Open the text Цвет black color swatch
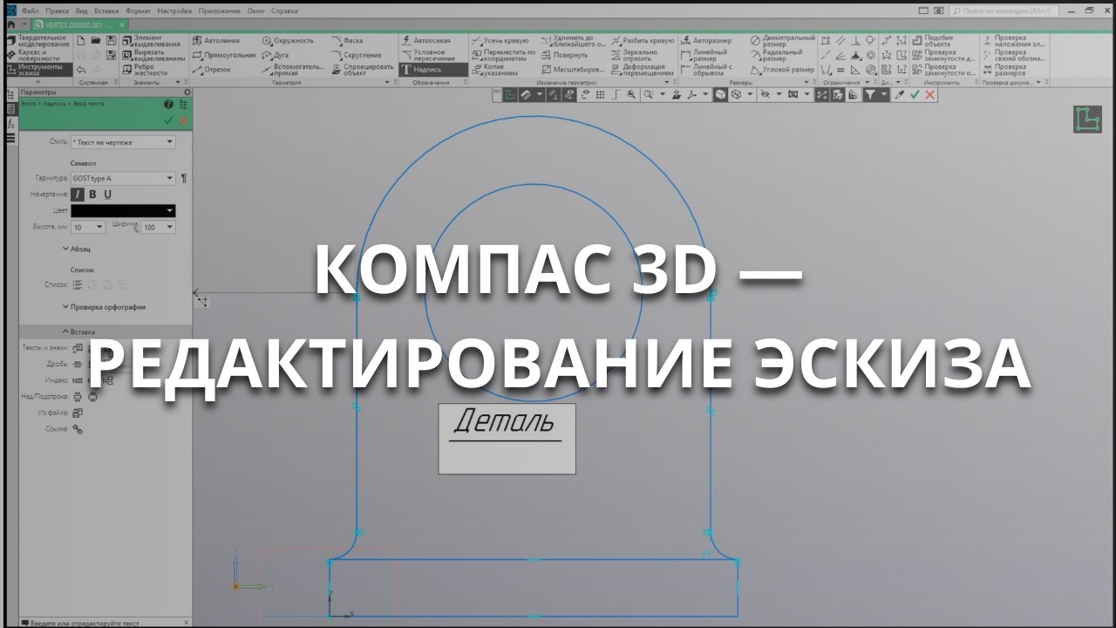The height and width of the screenshot is (628, 1116). 123,210
